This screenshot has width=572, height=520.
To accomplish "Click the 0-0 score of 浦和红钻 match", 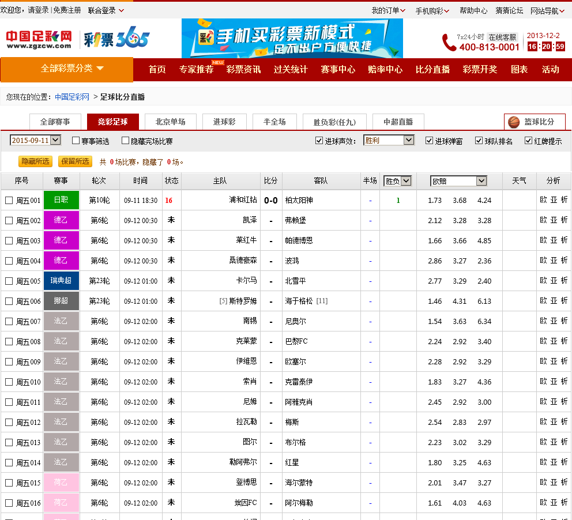I will (x=270, y=200).
